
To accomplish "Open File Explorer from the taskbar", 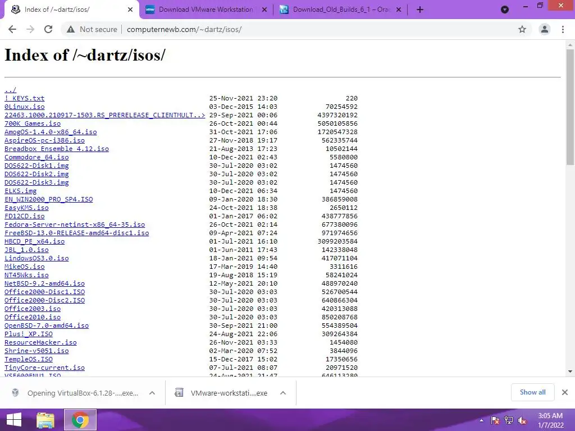I will tap(45, 420).
